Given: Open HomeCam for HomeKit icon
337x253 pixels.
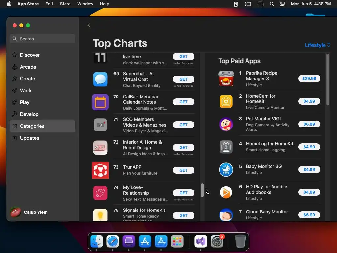Looking at the screenshot, I should (226, 101).
